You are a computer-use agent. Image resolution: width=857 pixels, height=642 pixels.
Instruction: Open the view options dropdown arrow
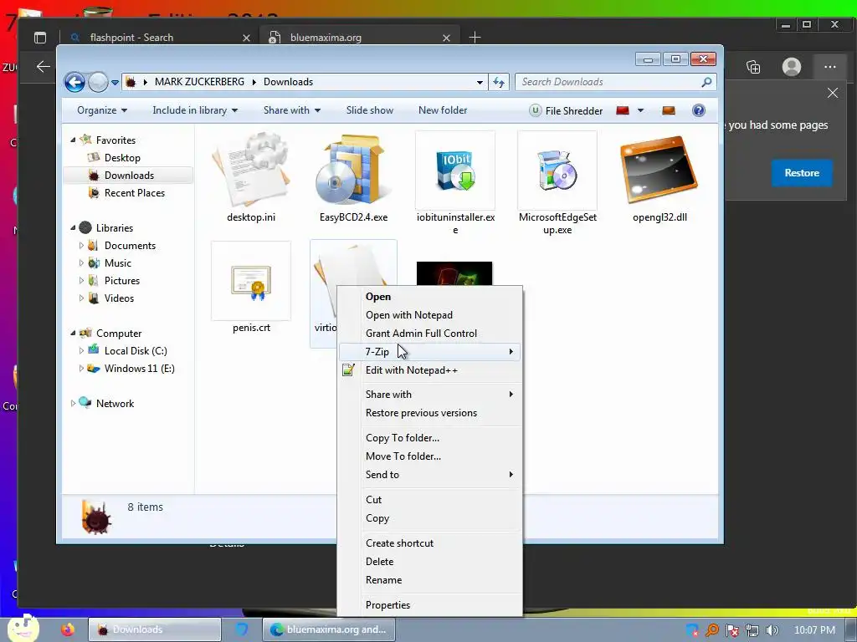click(640, 110)
